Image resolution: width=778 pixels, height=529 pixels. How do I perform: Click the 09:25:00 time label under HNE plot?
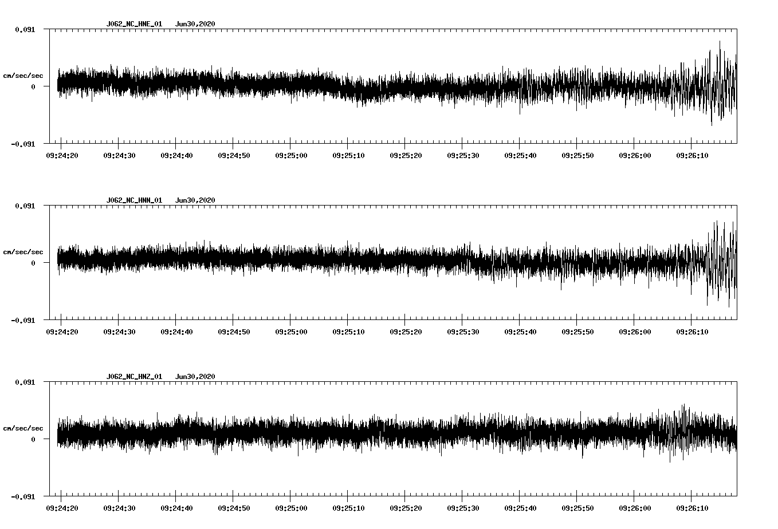pyautogui.click(x=291, y=155)
